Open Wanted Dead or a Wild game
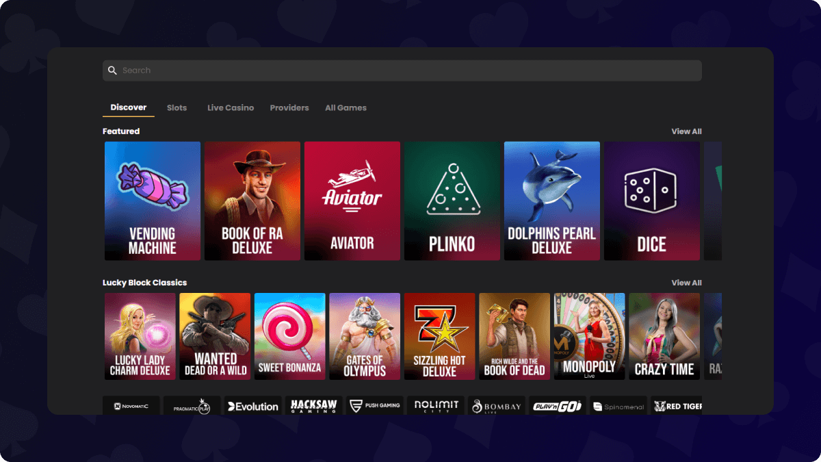821x462 pixels. tap(215, 336)
